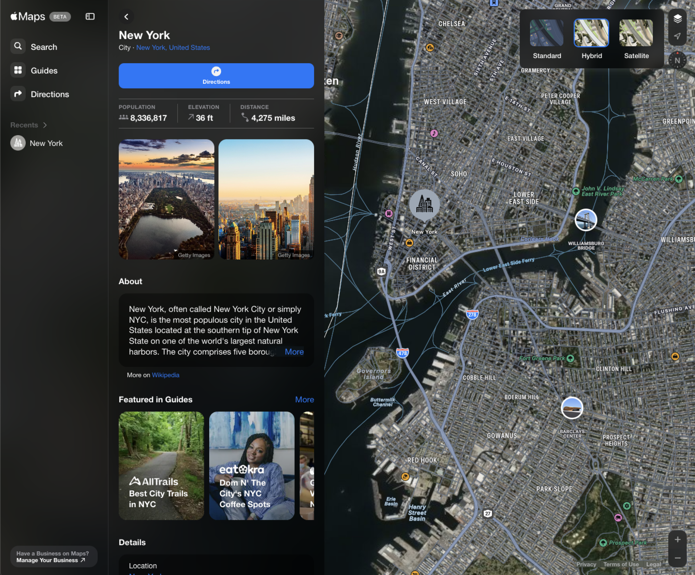Click the back chevron above New York

(126, 16)
